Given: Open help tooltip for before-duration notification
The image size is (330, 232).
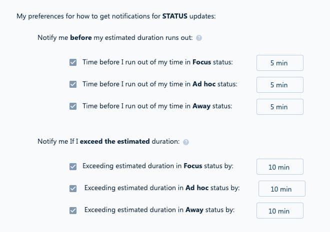Looking at the screenshot, I should (x=199, y=38).
